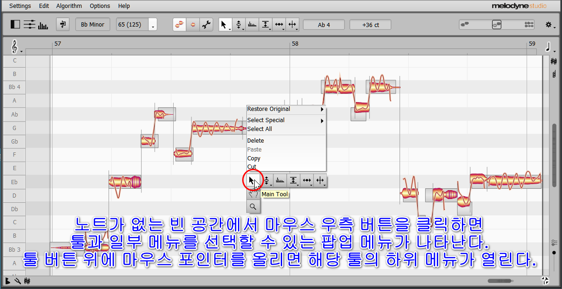Click the Ab 4 pitch field

coord(324,25)
